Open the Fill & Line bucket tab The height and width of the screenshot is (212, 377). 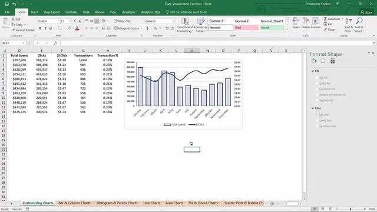pyautogui.click(x=314, y=61)
